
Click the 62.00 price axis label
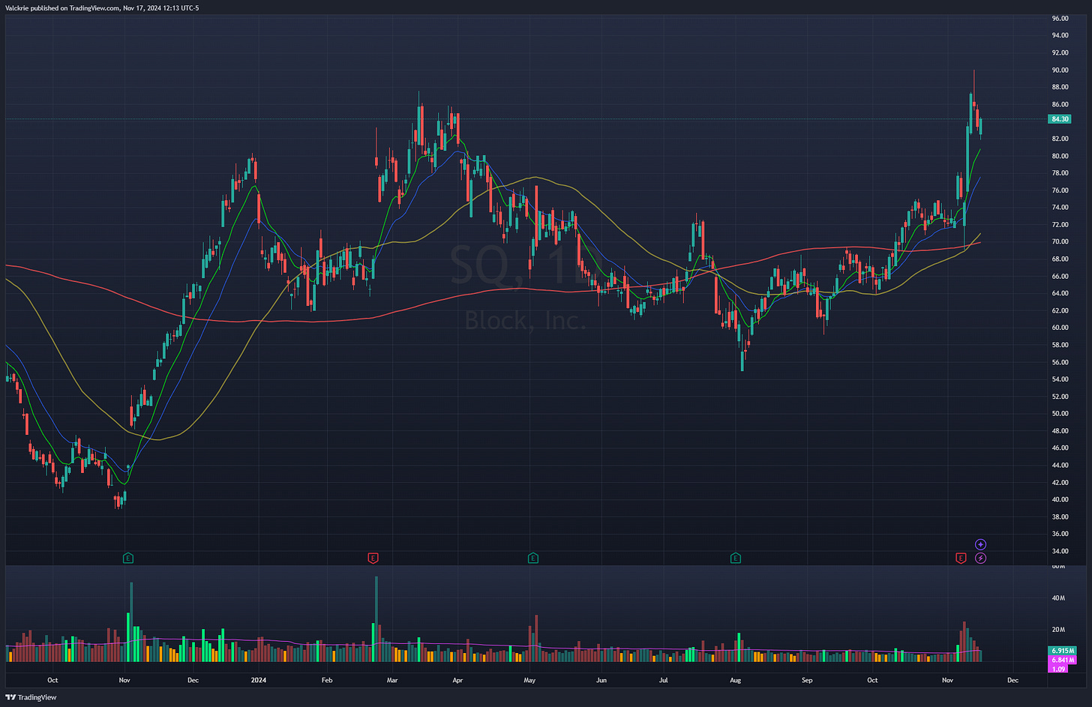1060,310
